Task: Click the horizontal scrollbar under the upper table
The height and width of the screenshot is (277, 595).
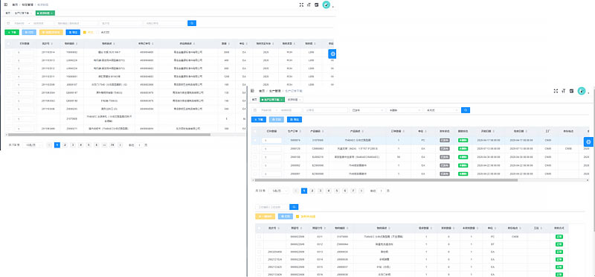Action: 109,135
